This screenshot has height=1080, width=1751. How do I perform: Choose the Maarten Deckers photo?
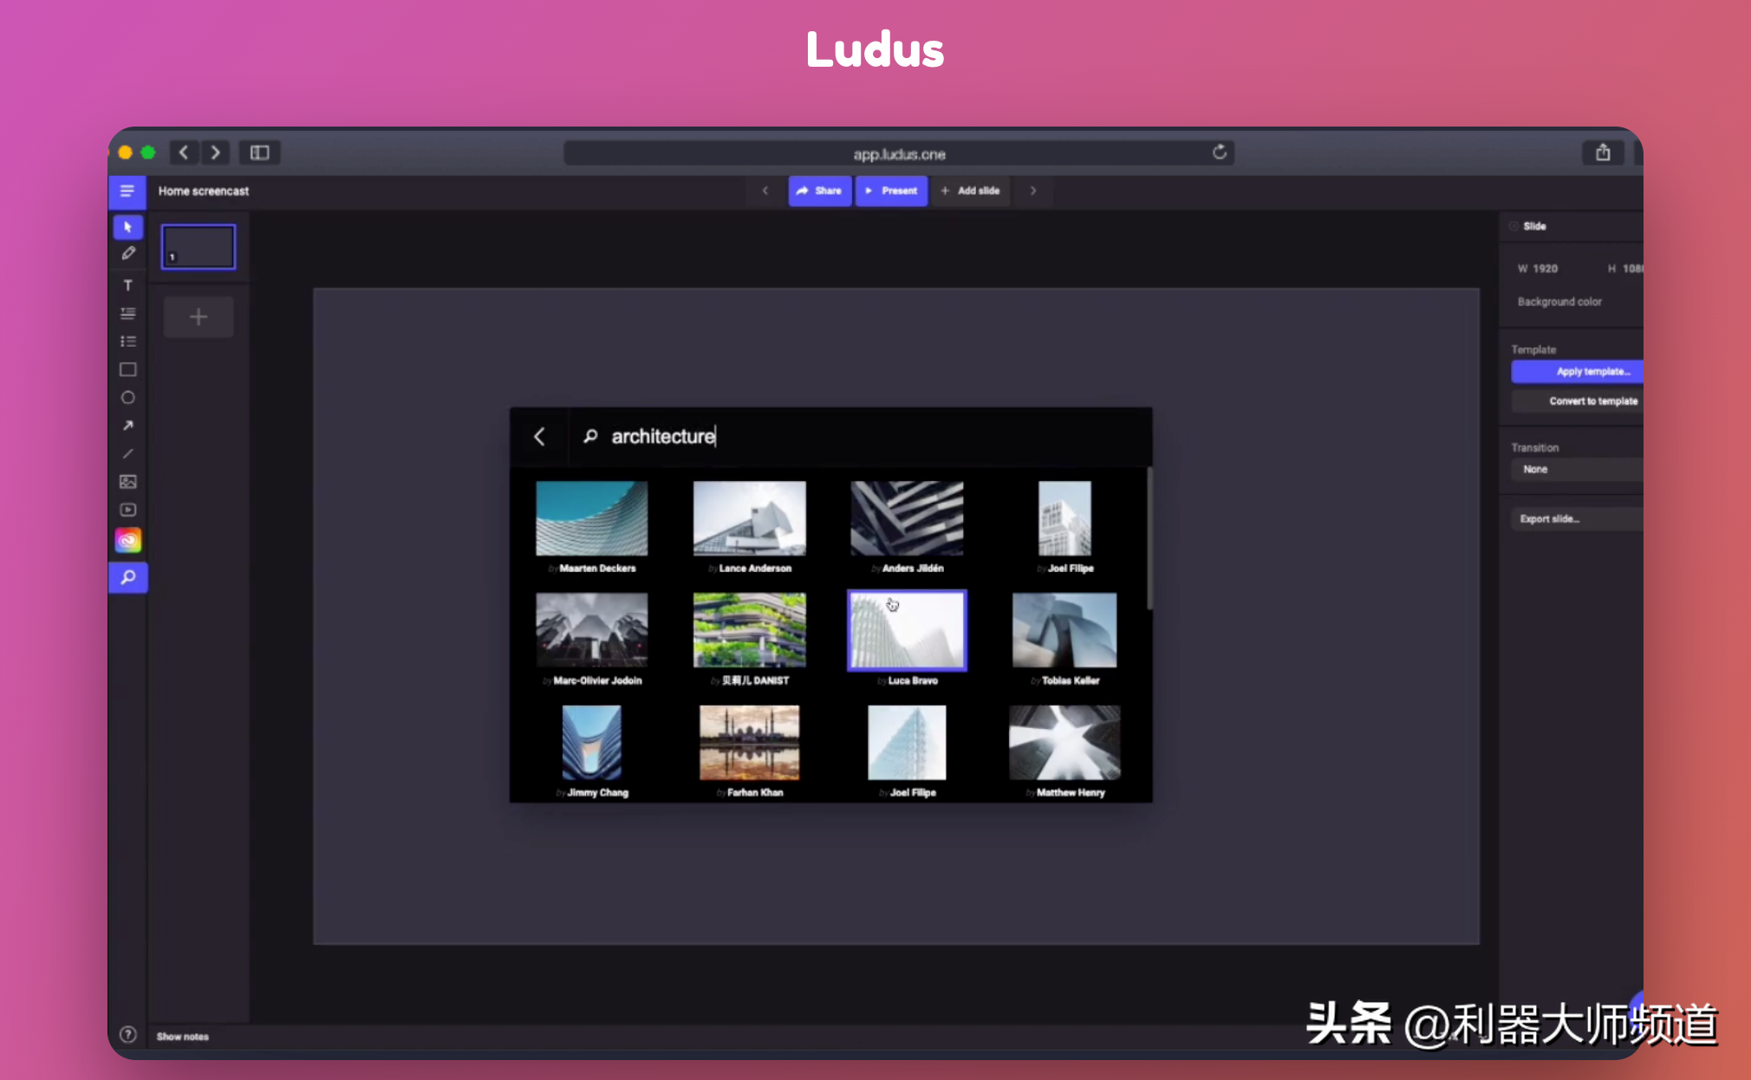click(x=592, y=518)
